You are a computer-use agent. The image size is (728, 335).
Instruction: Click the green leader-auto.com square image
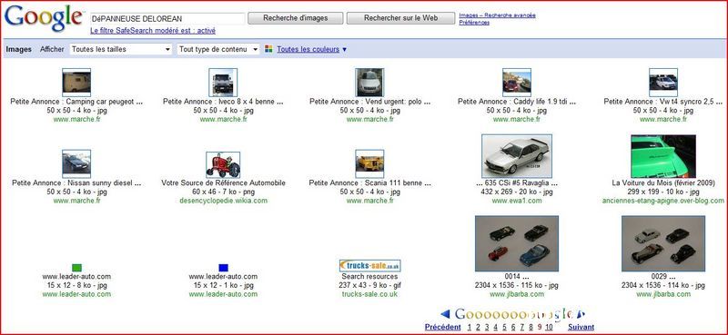(x=76, y=268)
